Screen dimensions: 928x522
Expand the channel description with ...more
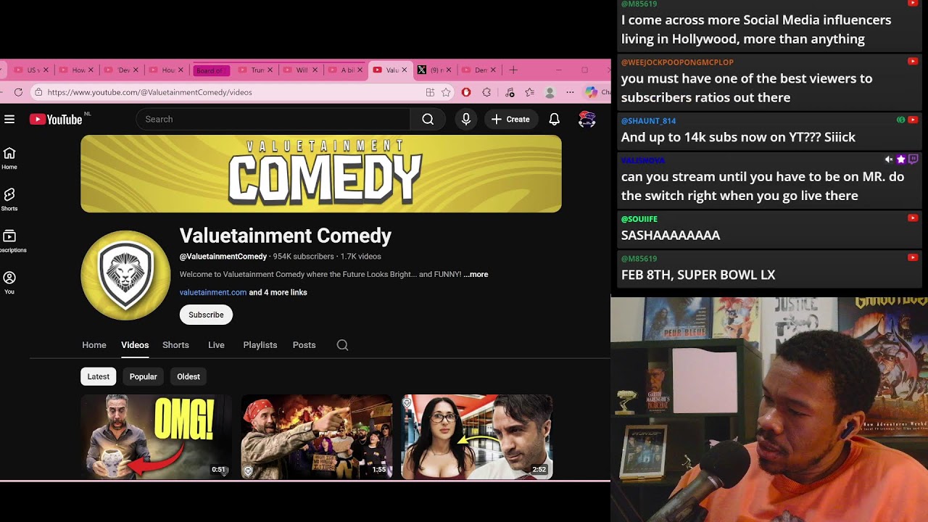click(476, 275)
